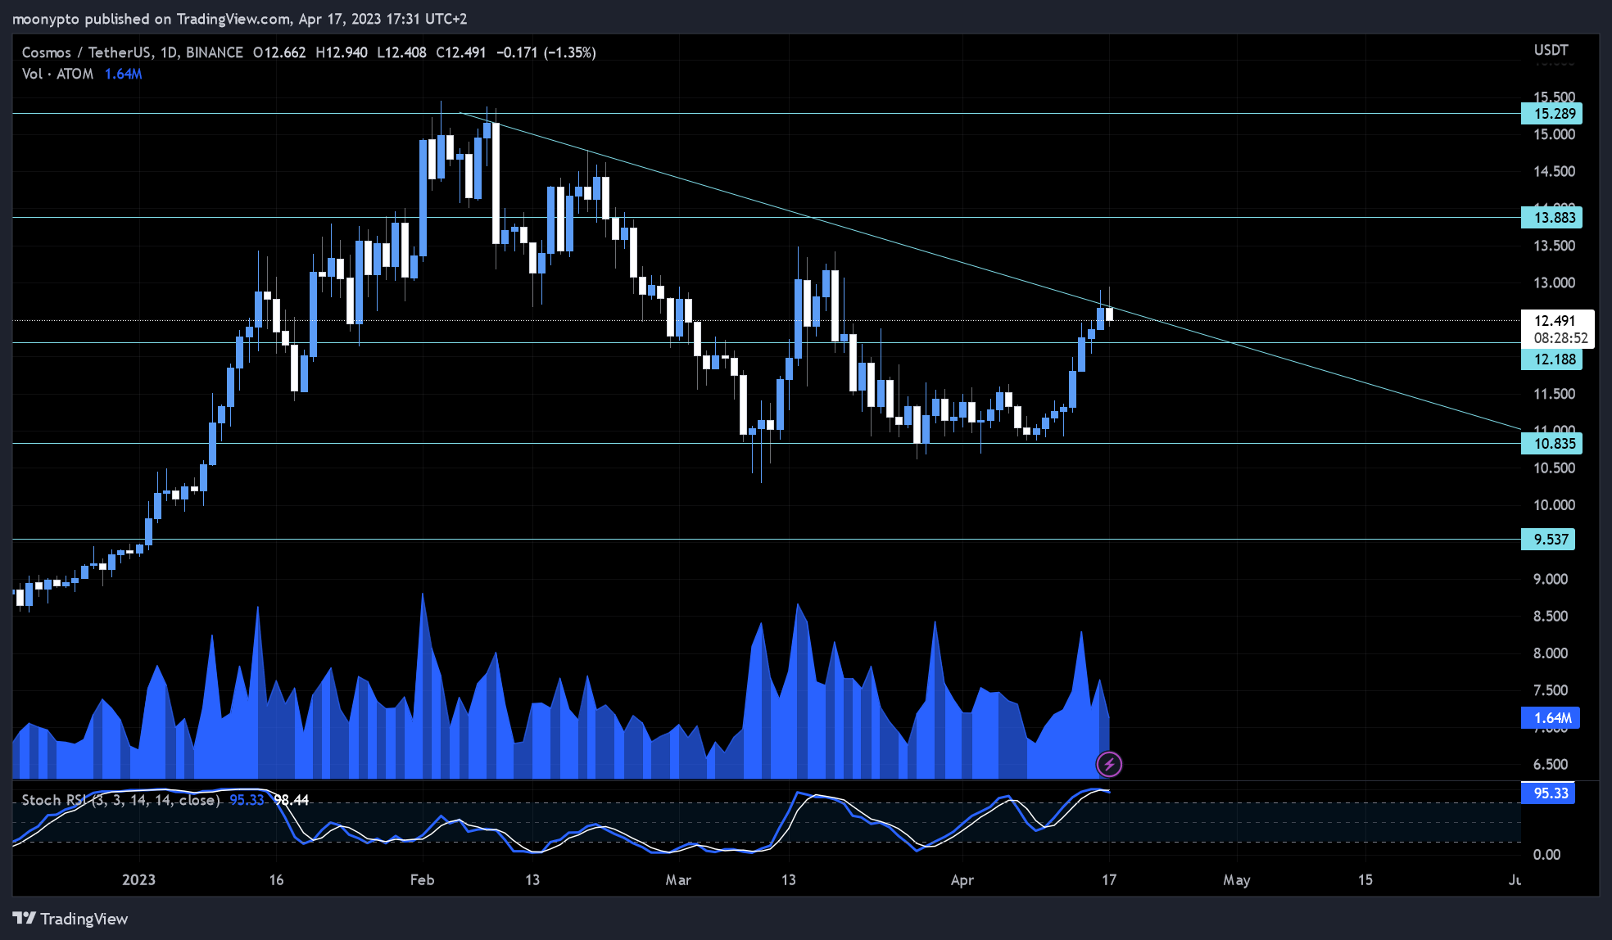
Task: Click the 13.883 price level label
Action: pyautogui.click(x=1551, y=218)
